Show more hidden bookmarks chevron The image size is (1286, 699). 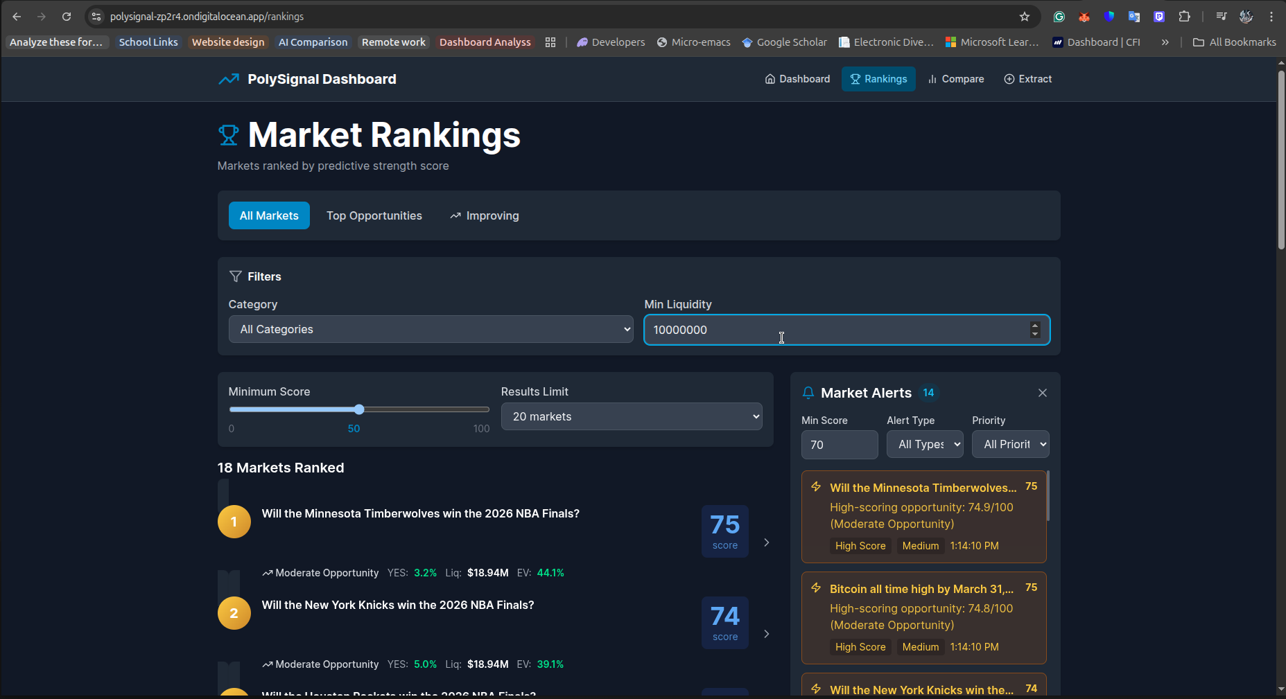pos(1165,42)
